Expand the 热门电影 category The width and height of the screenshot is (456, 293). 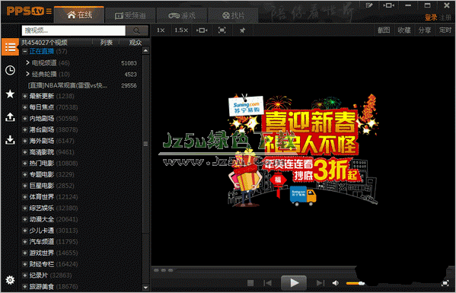[24, 164]
